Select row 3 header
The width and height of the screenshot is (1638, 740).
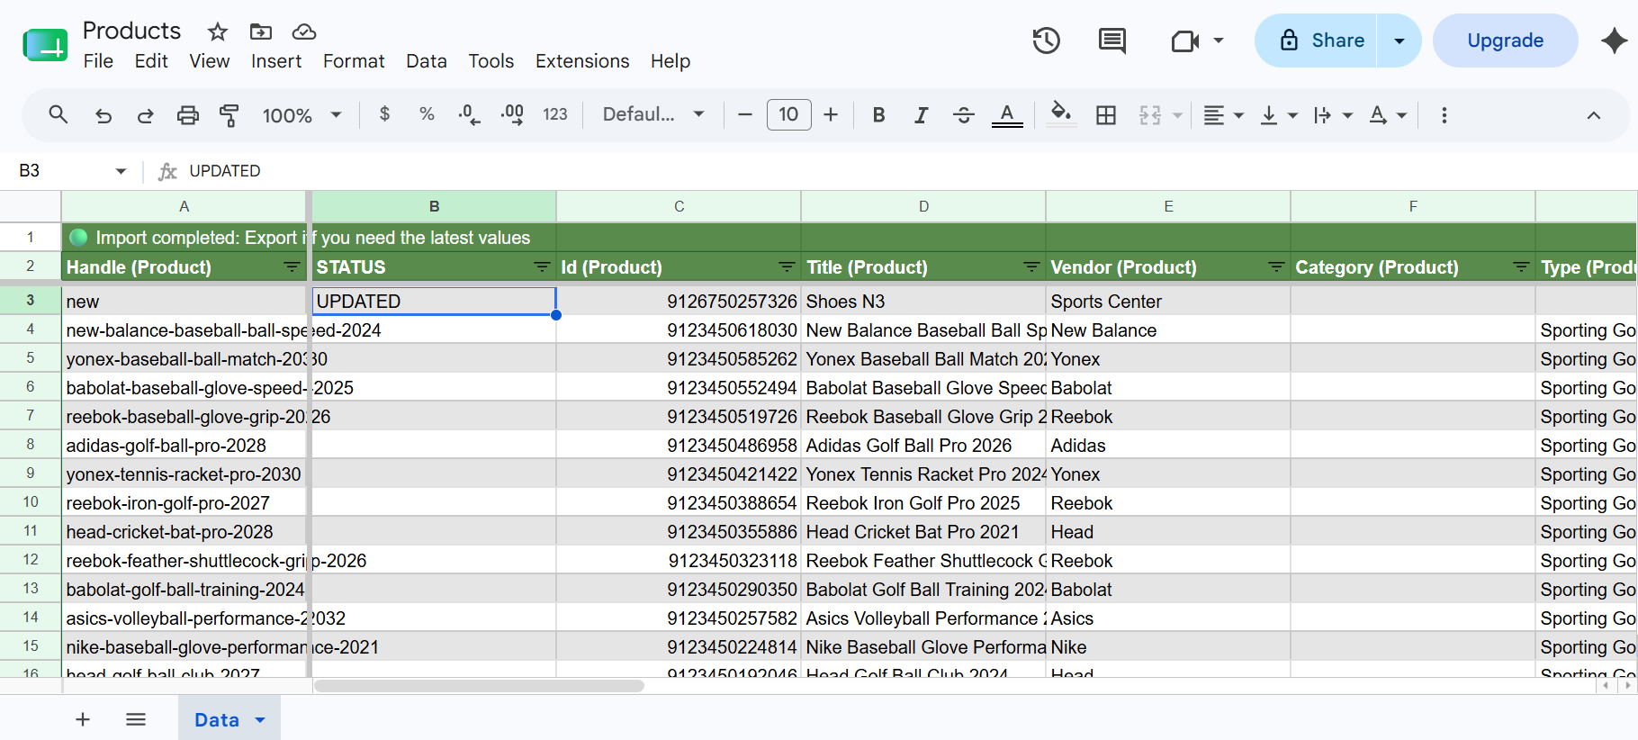click(31, 301)
